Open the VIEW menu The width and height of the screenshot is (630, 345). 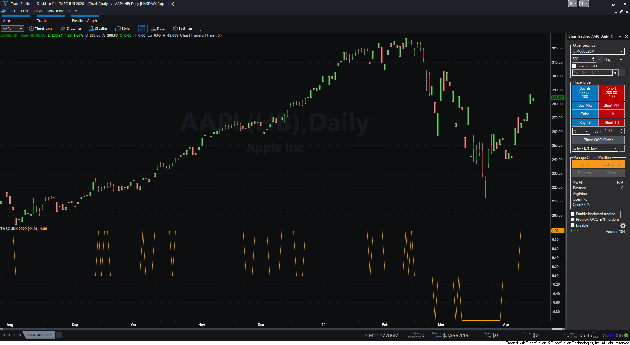coord(38,11)
